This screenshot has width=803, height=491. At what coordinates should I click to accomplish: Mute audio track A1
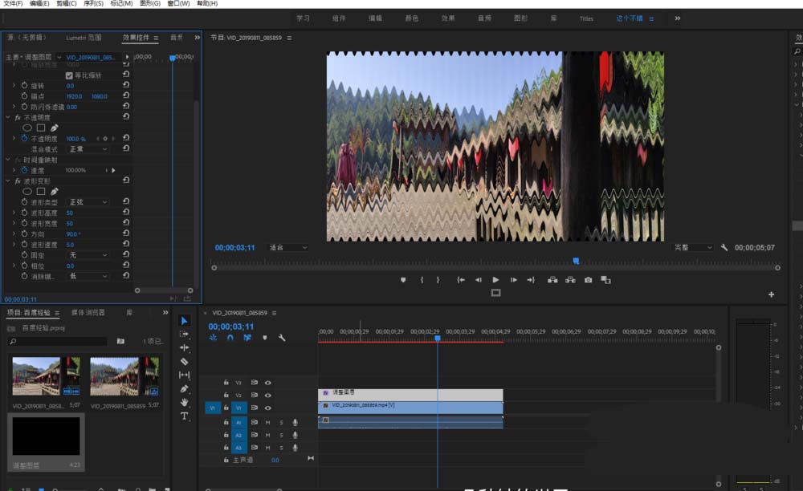point(267,422)
